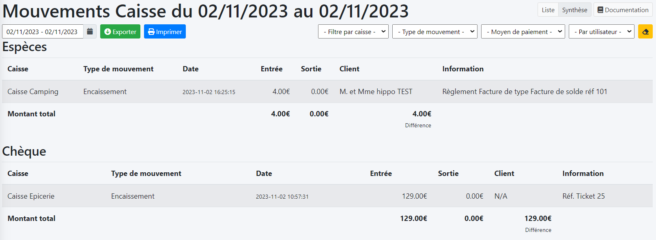Click the Réf. Ticket 25 information cell
Screen dimensions: 656x240
click(583, 196)
